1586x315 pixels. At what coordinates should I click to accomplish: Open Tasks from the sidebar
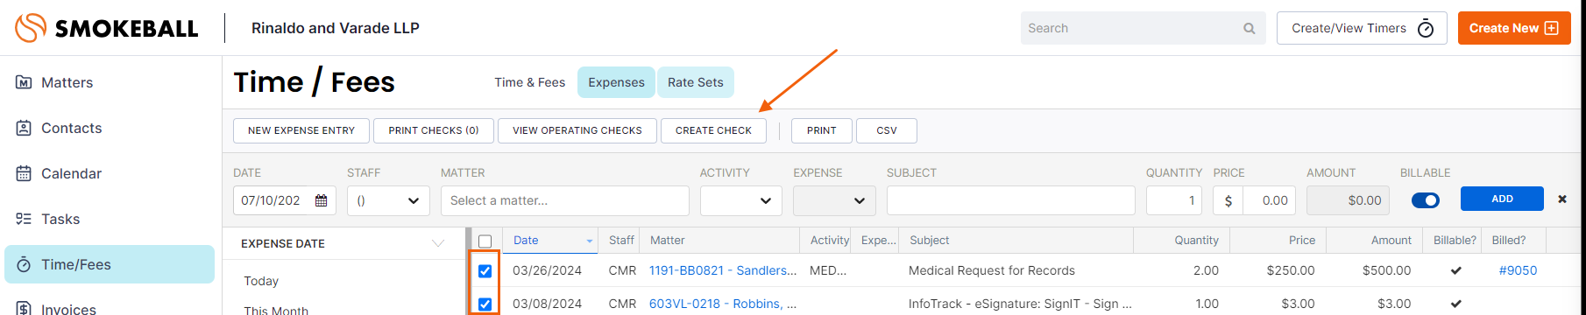pyautogui.click(x=60, y=219)
